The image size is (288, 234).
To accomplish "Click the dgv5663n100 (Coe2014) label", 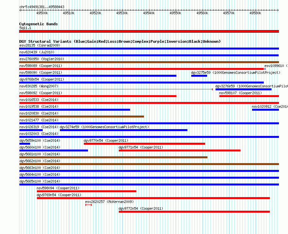I will [x=40, y=168].
